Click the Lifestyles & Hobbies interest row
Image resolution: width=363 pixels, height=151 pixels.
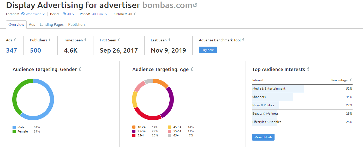(x=302, y=122)
